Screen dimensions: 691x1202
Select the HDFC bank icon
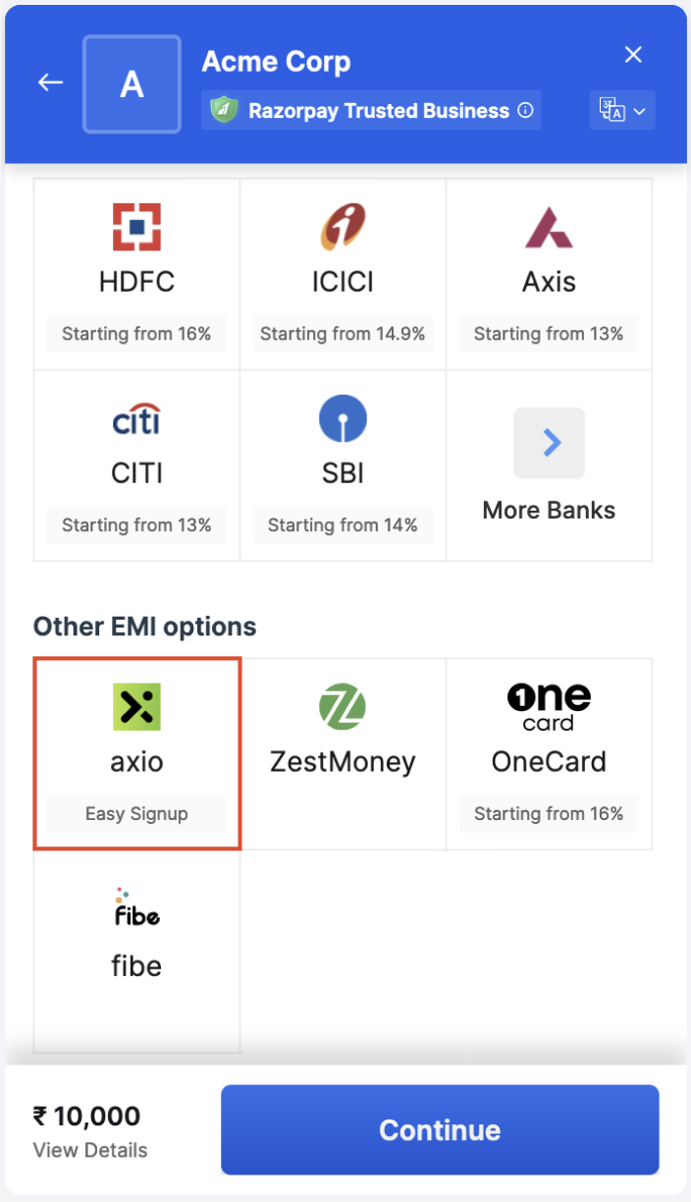click(136, 226)
